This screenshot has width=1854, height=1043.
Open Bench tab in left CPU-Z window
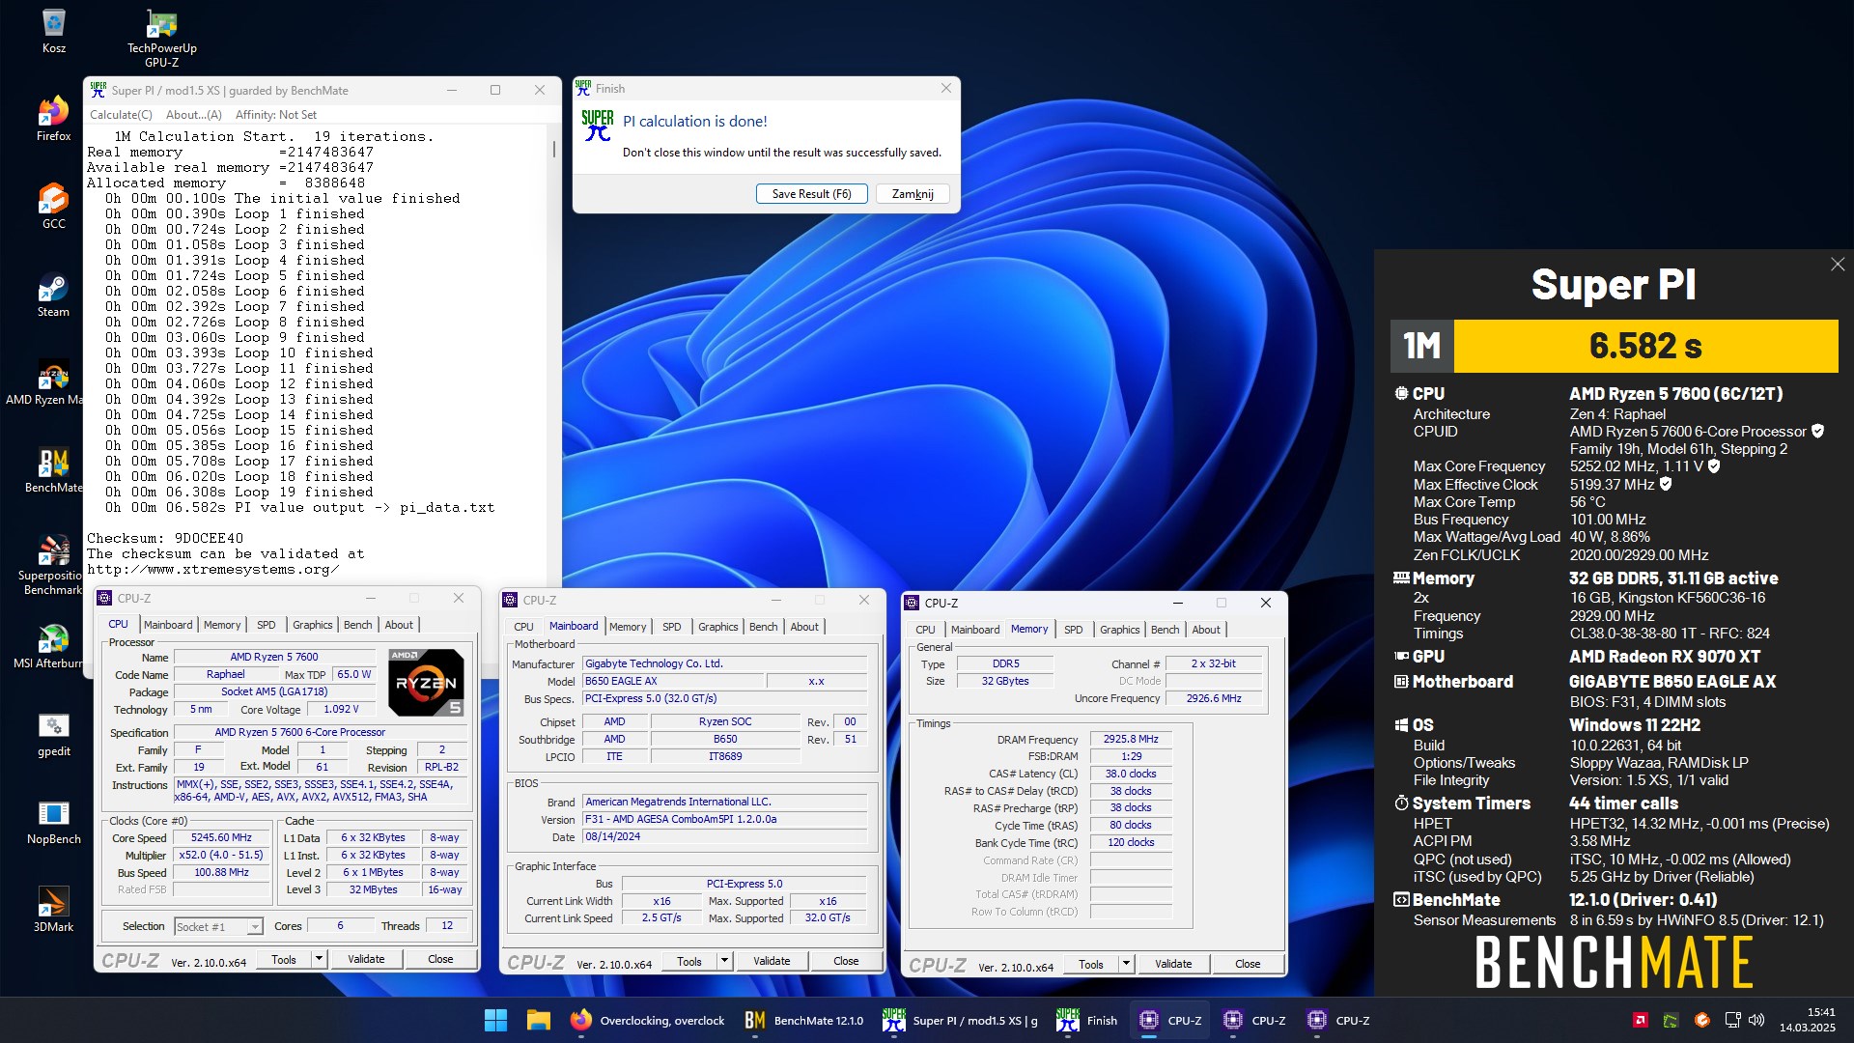357,625
